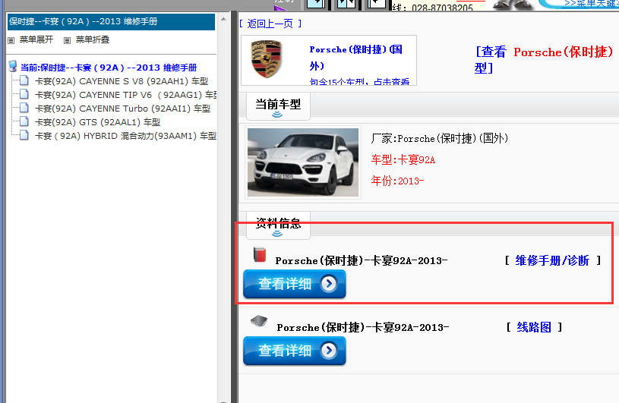Select the 当前车型 tab

click(278, 106)
